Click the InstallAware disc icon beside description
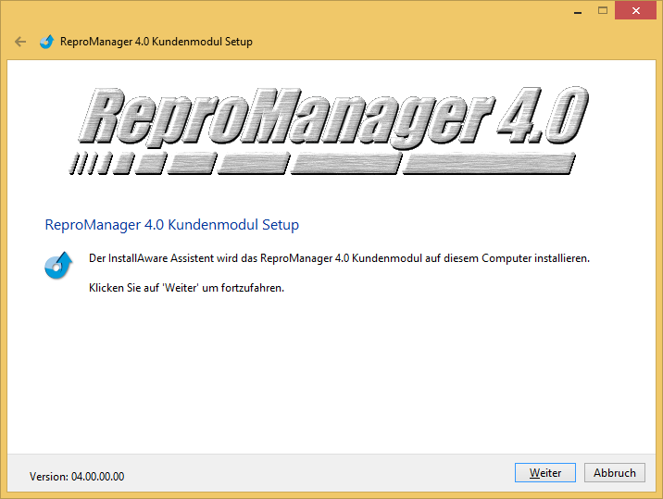Image resolution: width=663 pixels, height=499 pixels. coord(58,265)
